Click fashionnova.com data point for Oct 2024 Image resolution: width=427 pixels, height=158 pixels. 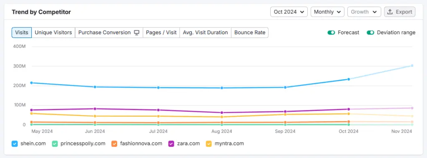coord(349,122)
